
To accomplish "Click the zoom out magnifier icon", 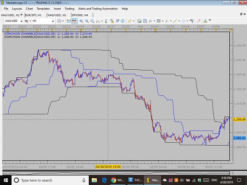I will tap(87, 21).
